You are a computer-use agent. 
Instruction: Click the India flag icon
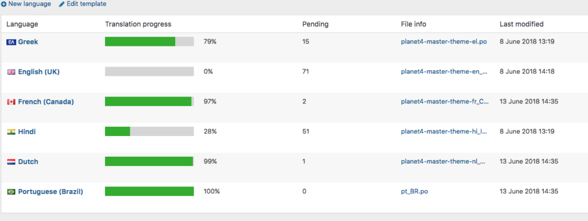pos(11,132)
